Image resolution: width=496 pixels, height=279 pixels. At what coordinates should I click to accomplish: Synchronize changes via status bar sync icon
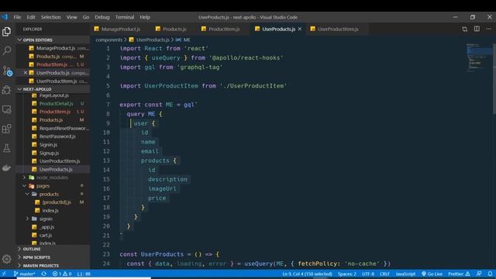coord(43,274)
